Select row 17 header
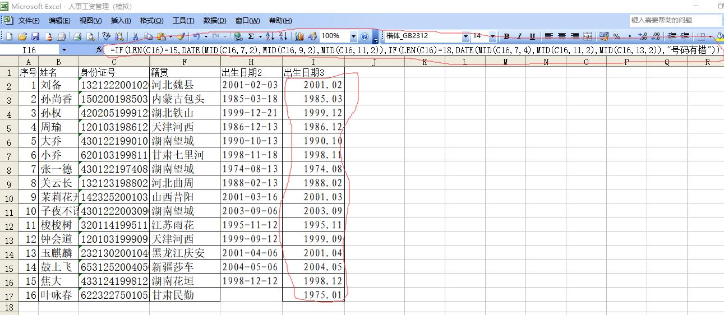 [9, 294]
